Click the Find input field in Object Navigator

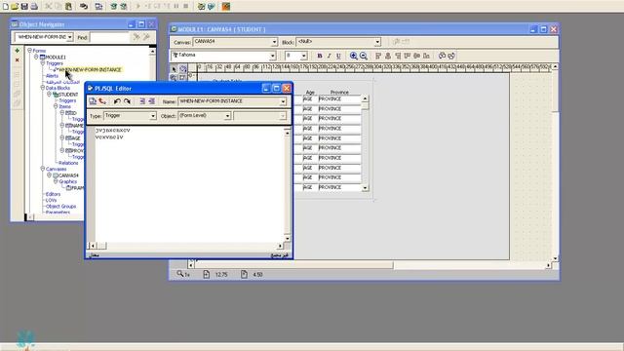pos(110,37)
